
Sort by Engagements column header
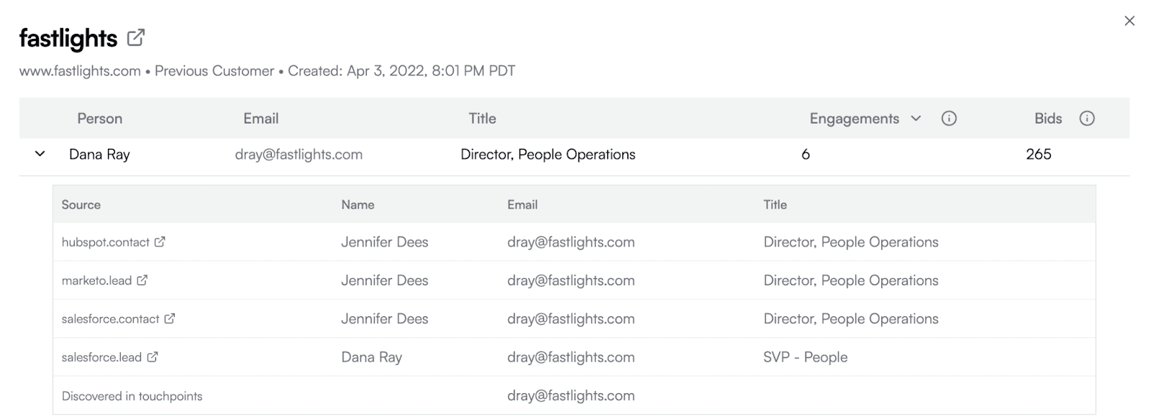tap(854, 119)
